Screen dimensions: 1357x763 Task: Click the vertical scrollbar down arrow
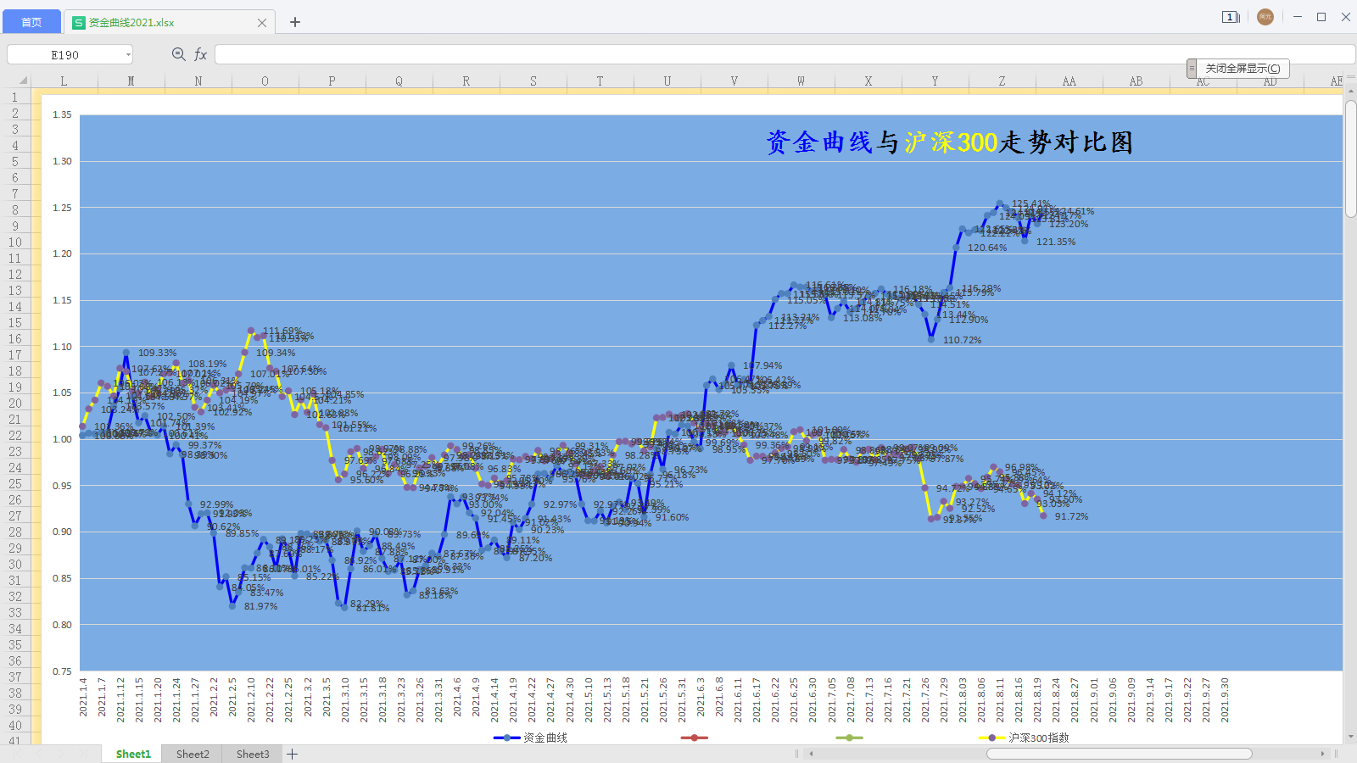point(1350,737)
